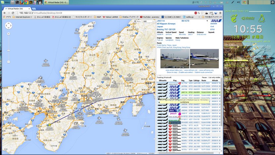Viewport: 275px width, 155px height.
Task: Click Pause in the aircraft list header
Action: [204, 78]
